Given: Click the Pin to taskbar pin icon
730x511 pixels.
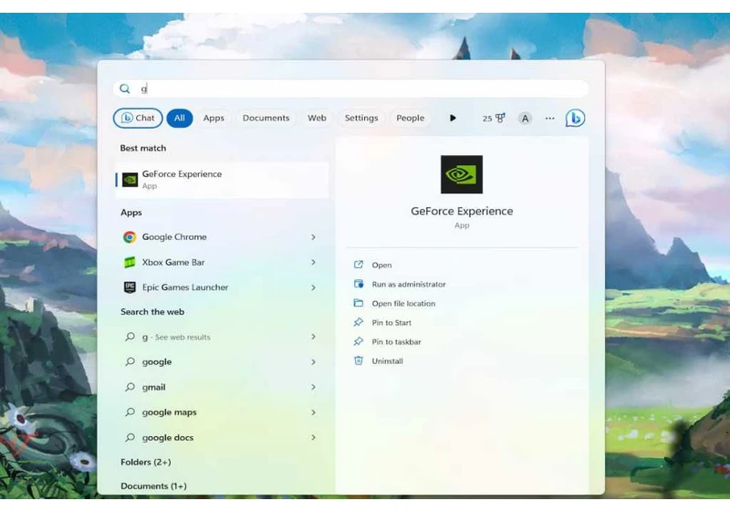Looking at the screenshot, I should pos(358,341).
